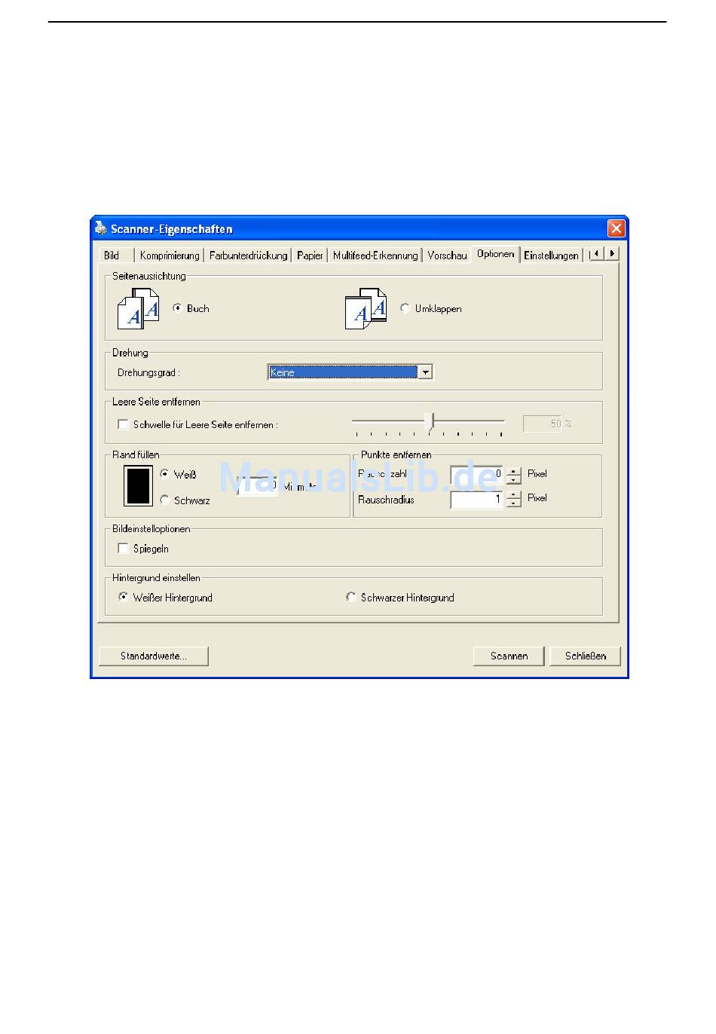The image size is (716, 1034).
Task: Click the edge fill millimeter input field
Action: 259,487
